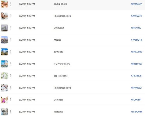
Task: Click asset number #87893080
Action: (136, 52)
